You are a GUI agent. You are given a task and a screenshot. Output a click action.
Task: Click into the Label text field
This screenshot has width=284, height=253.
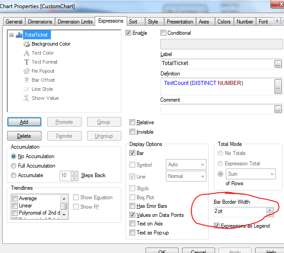(217, 64)
